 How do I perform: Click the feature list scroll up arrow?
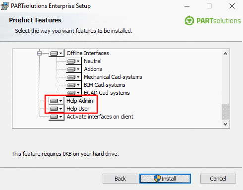click(x=225, y=54)
